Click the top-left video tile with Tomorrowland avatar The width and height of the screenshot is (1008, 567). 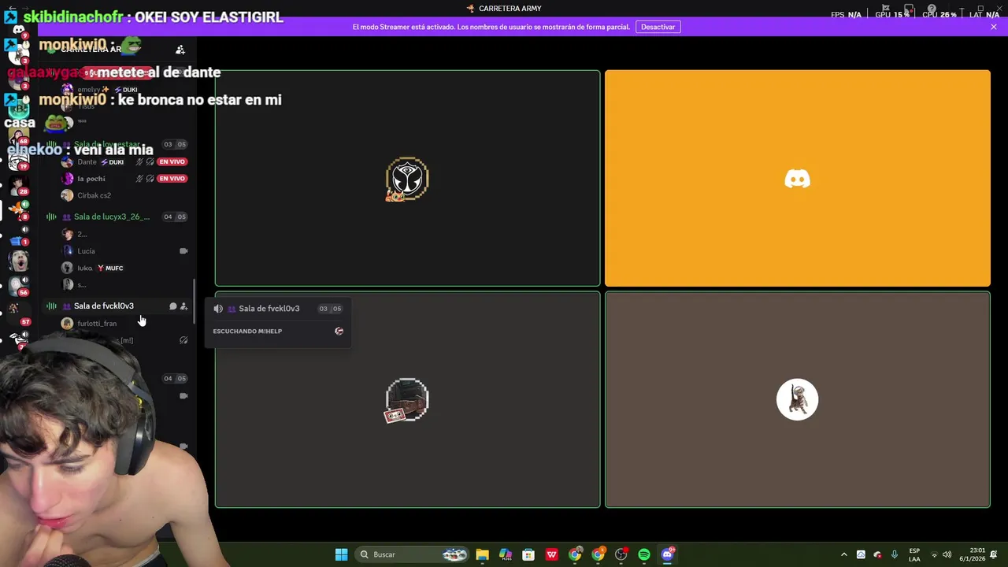pos(407,179)
